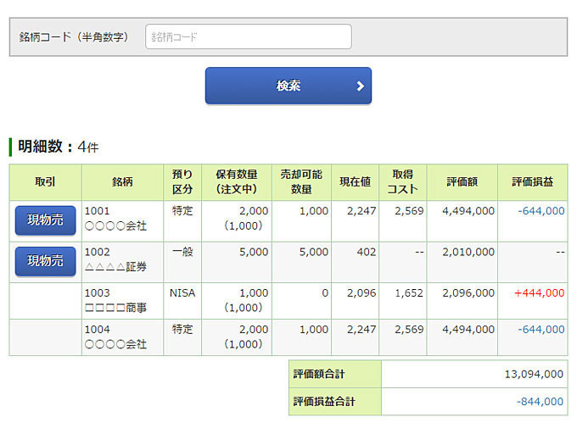The height and width of the screenshot is (434, 577).
Task: Click the blue 検索 button
Action: (288, 86)
